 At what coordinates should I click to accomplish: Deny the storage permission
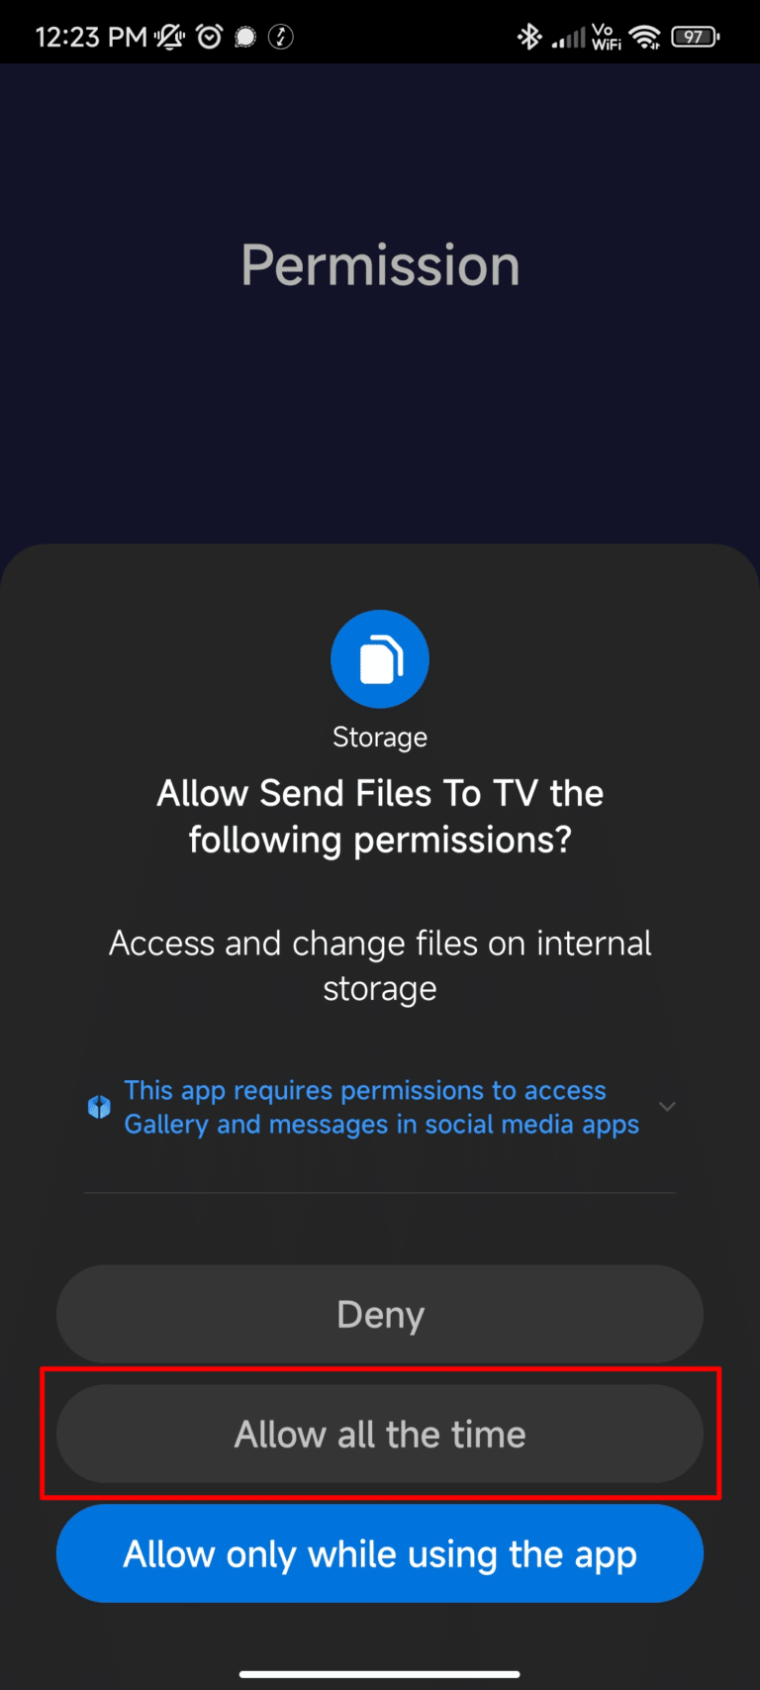coord(380,1314)
